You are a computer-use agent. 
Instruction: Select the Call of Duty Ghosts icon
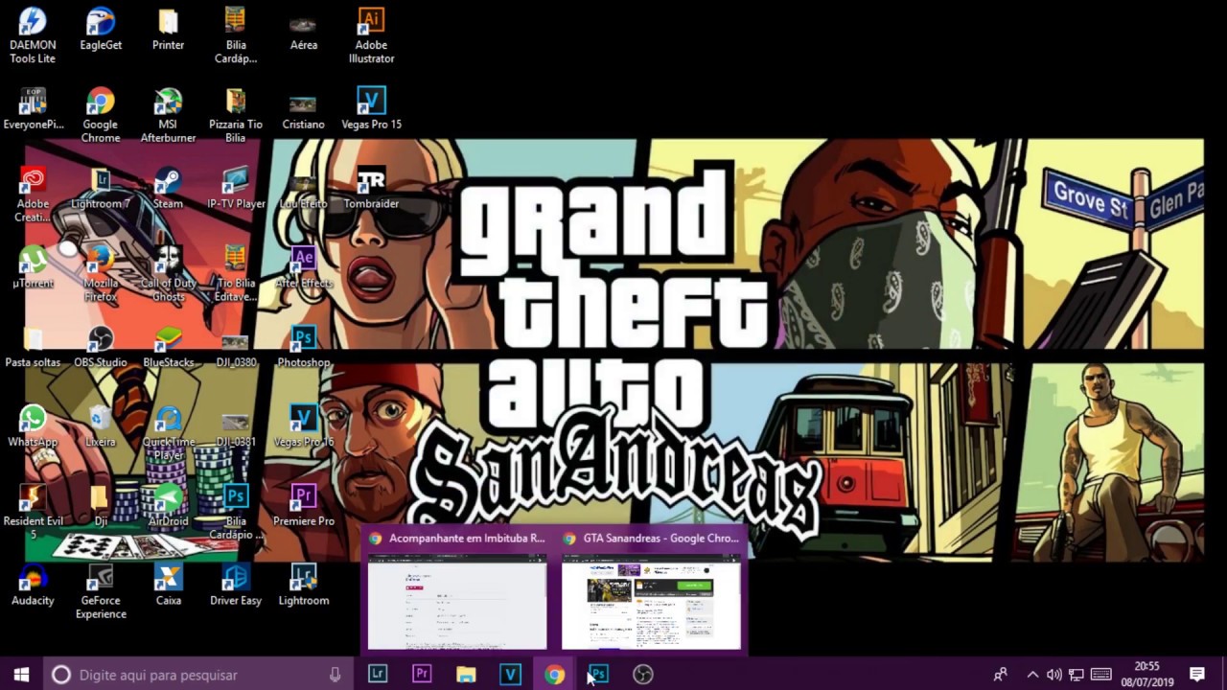168,273
